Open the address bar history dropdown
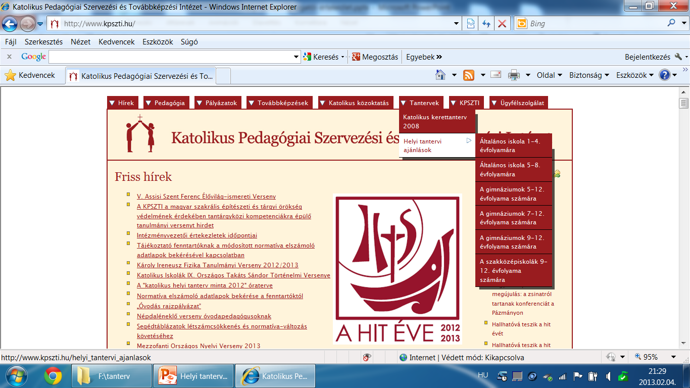The height and width of the screenshot is (388, 690). click(x=456, y=23)
